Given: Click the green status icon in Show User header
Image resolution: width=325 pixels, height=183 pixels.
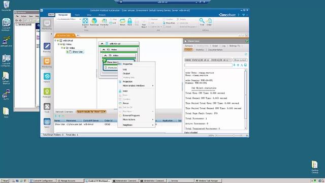Looking at the screenshot, I should tap(247, 41).
